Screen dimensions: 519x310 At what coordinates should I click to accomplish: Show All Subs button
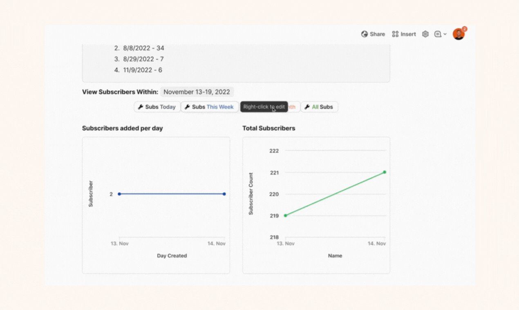(x=319, y=107)
